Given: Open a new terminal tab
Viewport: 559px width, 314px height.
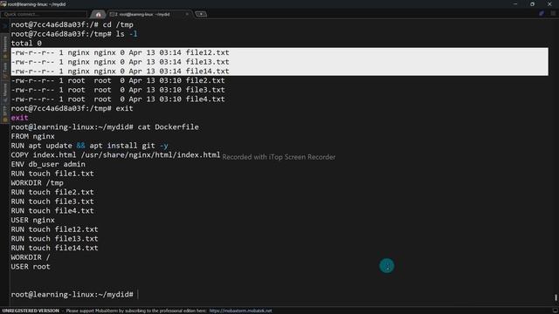Looking at the screenshot, I should (201, 14).
